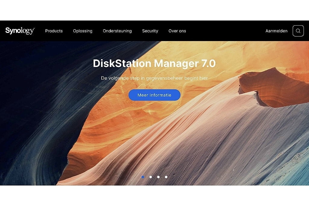Click the Aanmelden sign-in link

coord(276,31)
